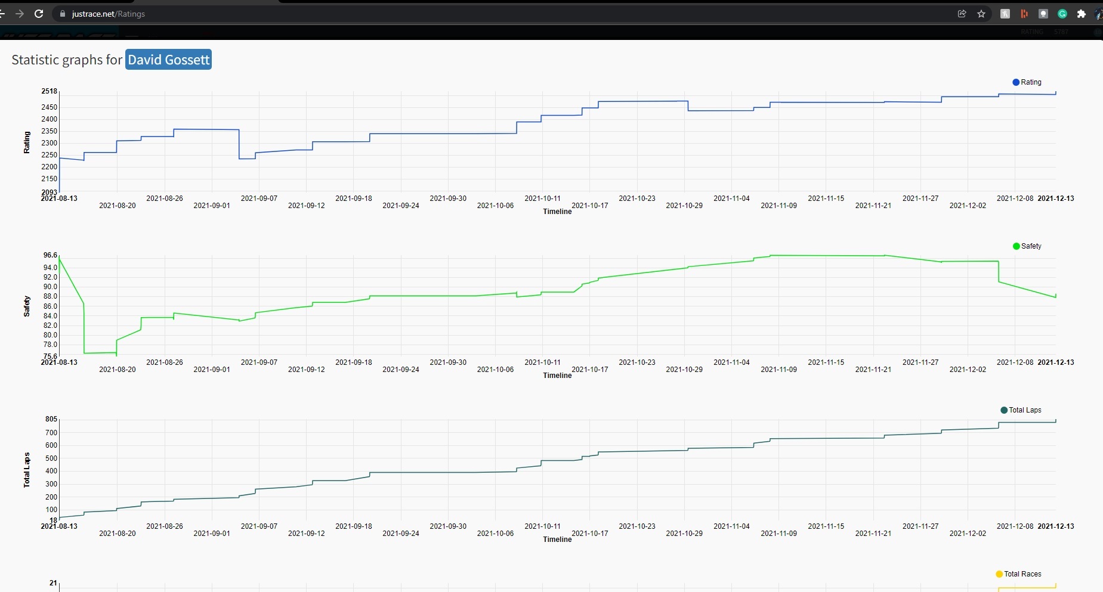1103x592 pixels.
Task: Go forward in browser history
Action: 20,14
